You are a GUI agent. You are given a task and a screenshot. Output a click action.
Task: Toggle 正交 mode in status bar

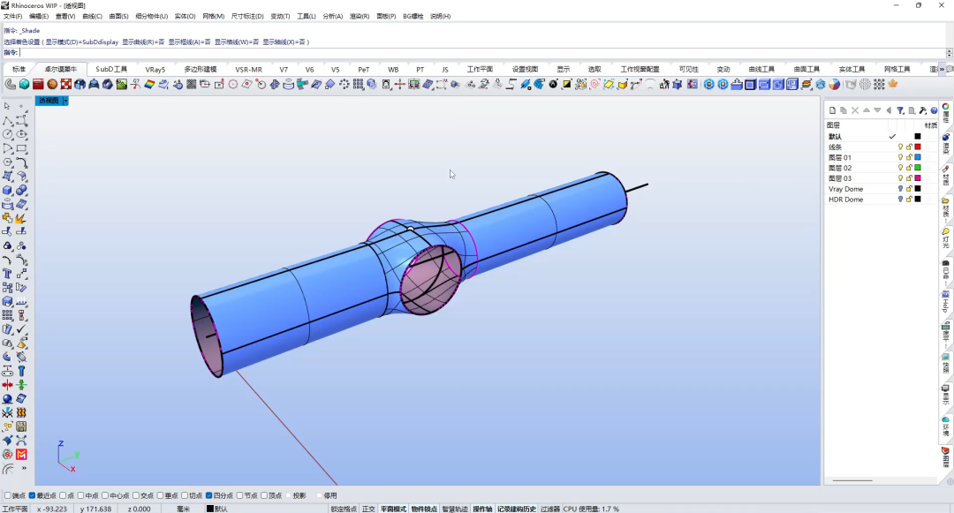pyautogui.click(x=368, y=509)
